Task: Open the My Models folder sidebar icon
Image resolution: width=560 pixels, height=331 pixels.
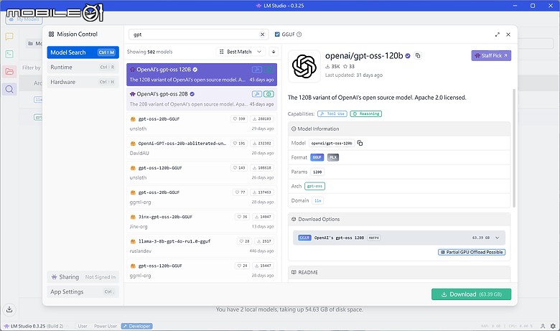Action: click(x=9, y=71)
